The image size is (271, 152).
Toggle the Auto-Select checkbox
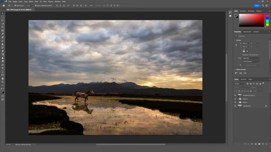click(15, 5)
